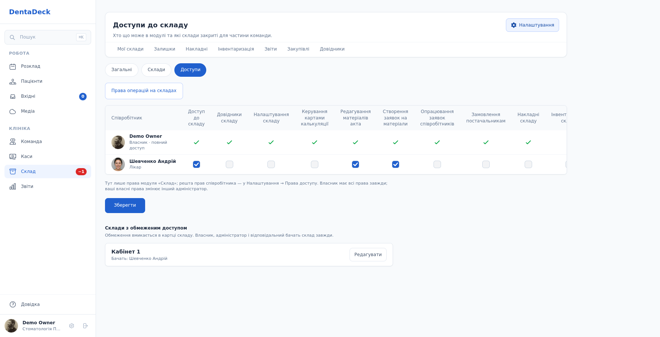This screenshot has height=337, width=660.
Task: Click the Команда team icon
Action: click(13, 142)
